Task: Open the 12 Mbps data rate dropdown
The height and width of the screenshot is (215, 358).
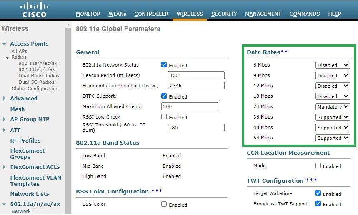Action: tap(333, 86)
